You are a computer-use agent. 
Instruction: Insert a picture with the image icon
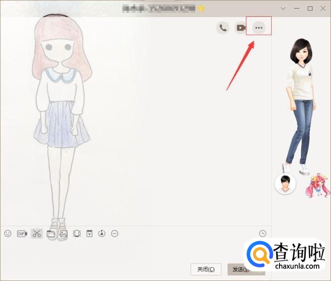pos(64,234)
